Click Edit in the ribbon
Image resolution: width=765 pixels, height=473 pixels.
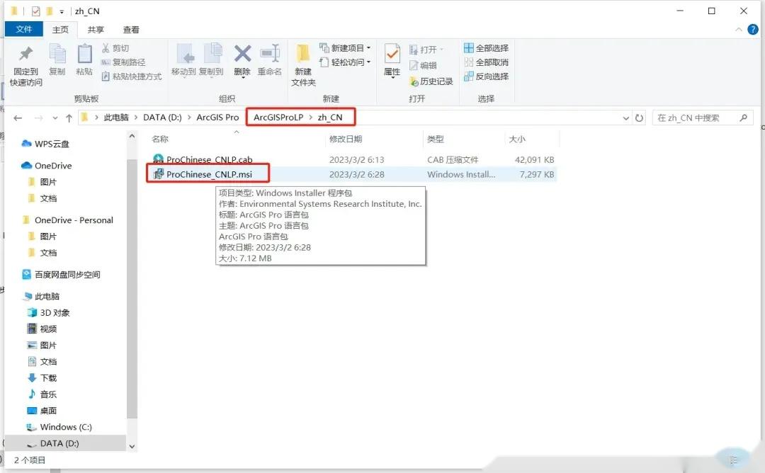(423, 65)
